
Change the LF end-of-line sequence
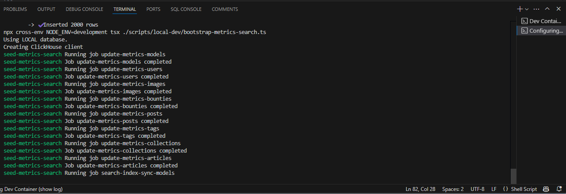click(494, 189)
